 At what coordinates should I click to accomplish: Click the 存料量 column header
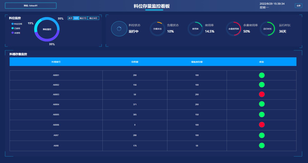135,62
